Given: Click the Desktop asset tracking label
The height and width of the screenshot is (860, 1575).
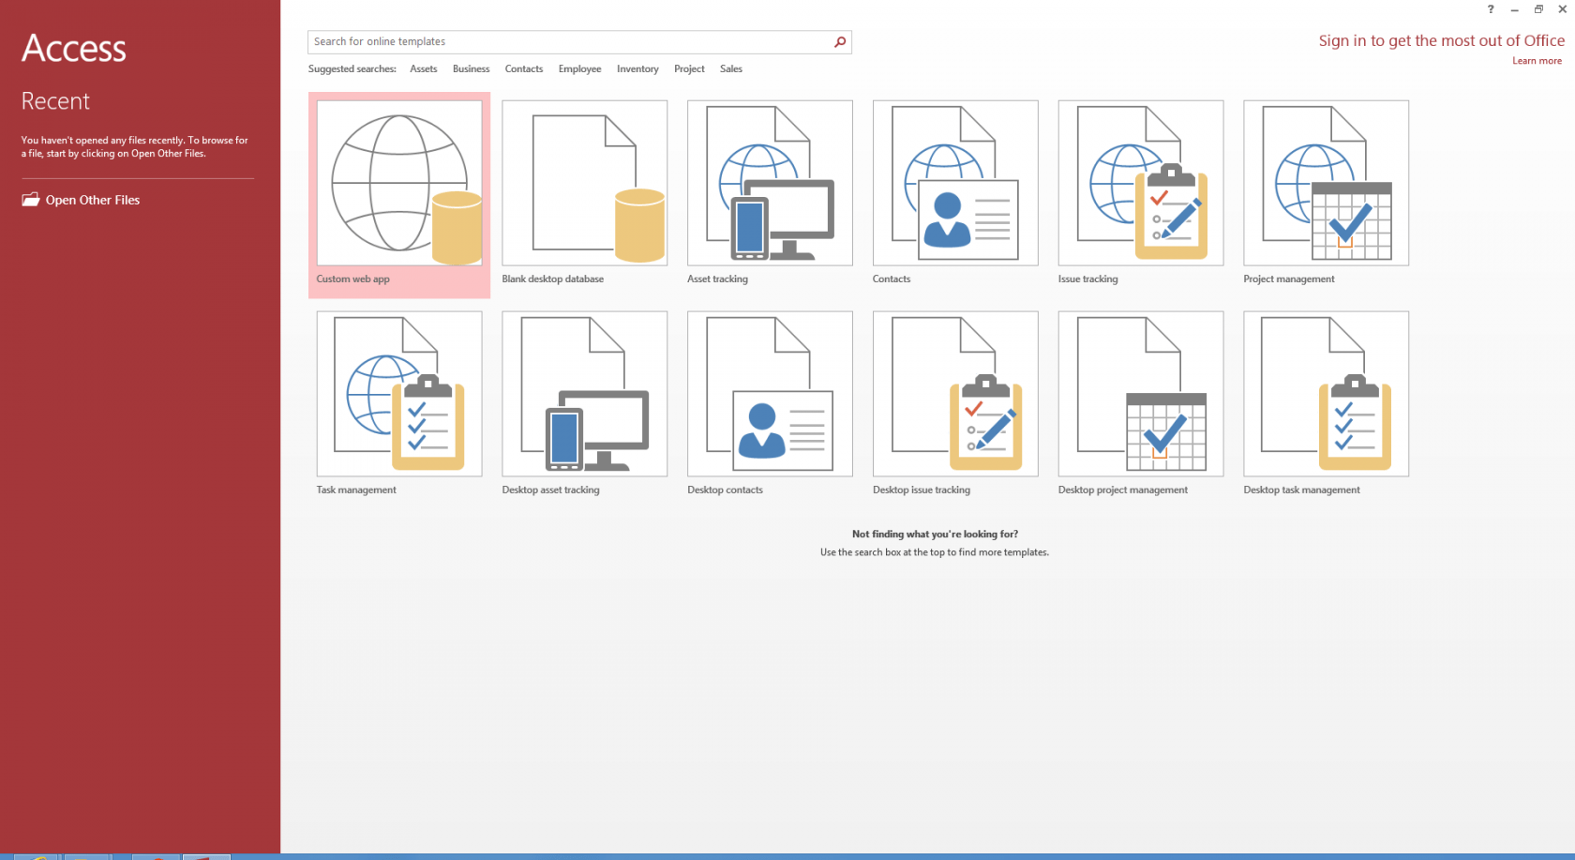Looking at the screenshot, I should coord(550,490).
